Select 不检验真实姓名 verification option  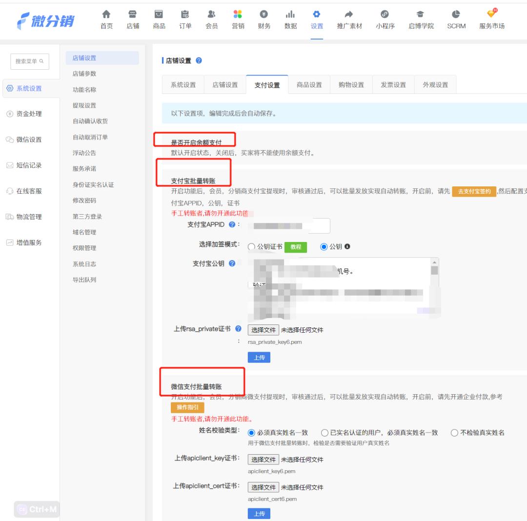coord(454,433)
